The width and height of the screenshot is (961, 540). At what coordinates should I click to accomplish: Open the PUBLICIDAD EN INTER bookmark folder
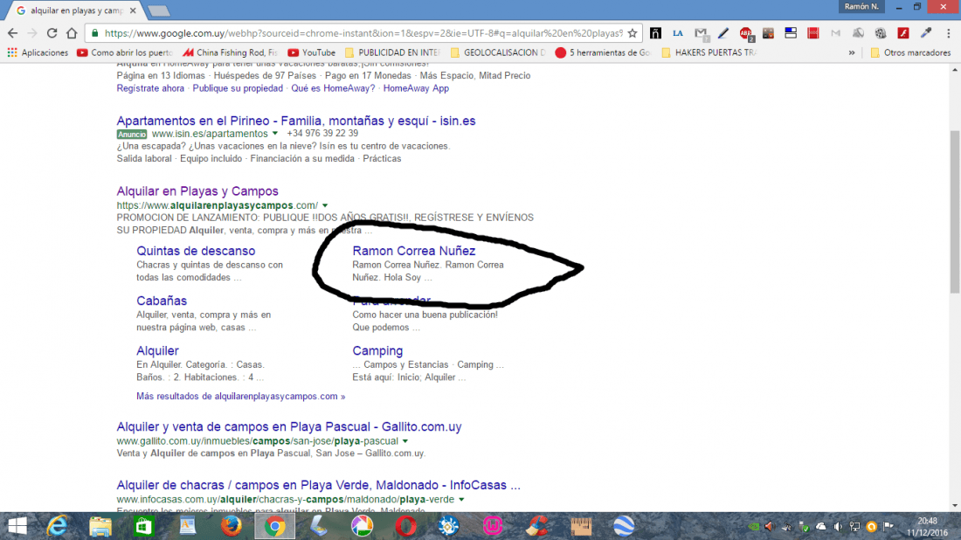[x=393, y=52]
